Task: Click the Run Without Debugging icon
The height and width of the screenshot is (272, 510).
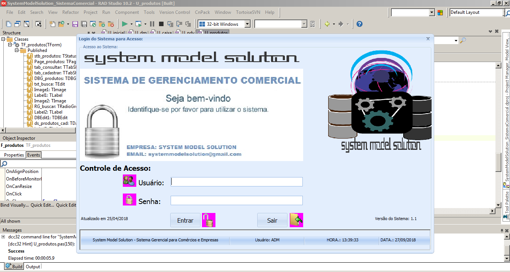Action: 138,24
